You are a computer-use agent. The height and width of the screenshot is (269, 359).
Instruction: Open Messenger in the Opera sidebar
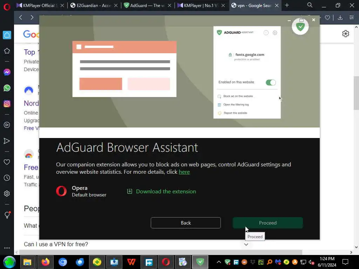[x=7, y=72]
